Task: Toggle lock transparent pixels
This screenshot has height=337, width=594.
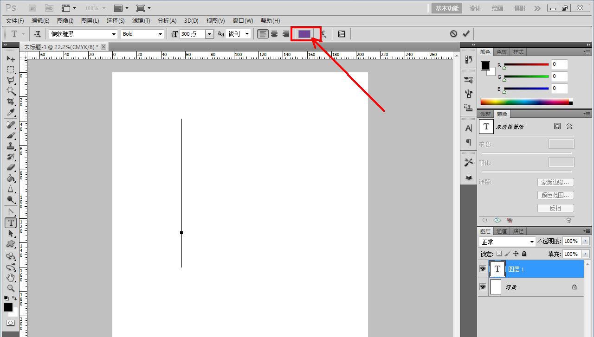Action: (499, 254)
